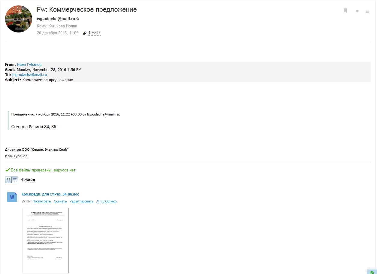The height and width of the screenshot is (274, 377).
Task: Open the document preview thumbnail
Action: pos(45,240)
